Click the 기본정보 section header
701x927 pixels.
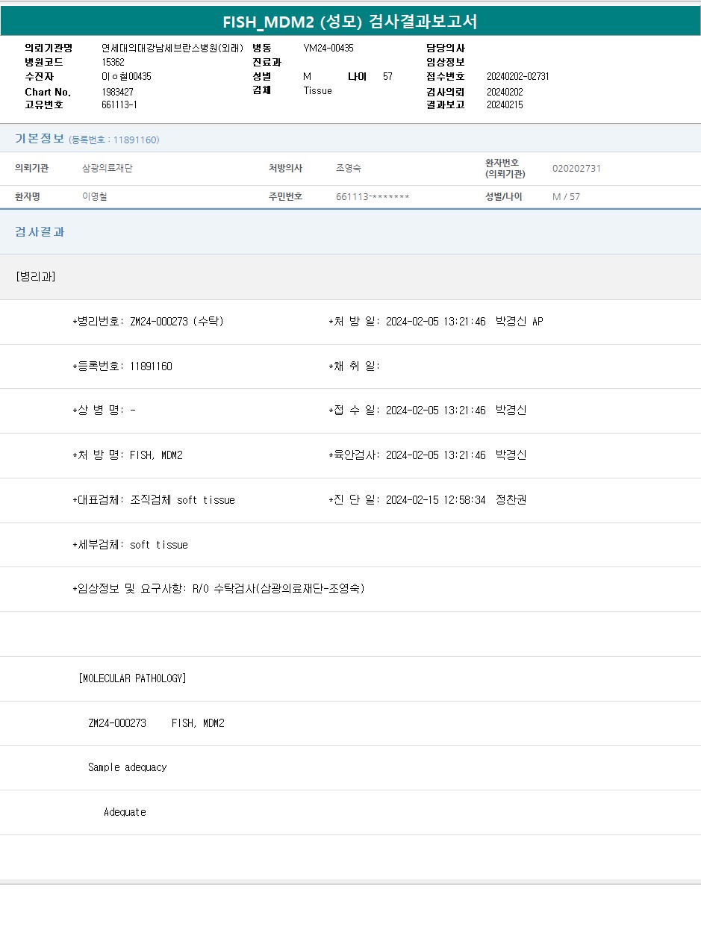[x=40, y=139]
